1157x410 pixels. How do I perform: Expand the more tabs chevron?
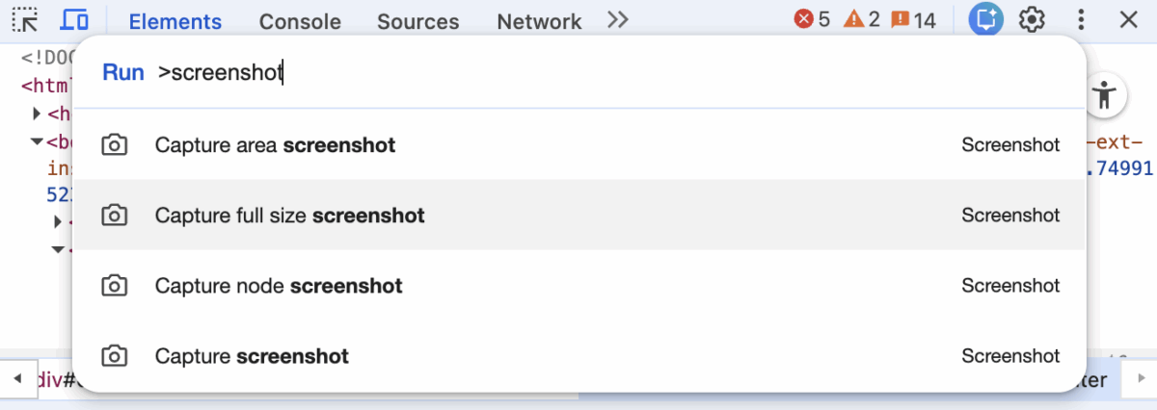coord(618,19)
